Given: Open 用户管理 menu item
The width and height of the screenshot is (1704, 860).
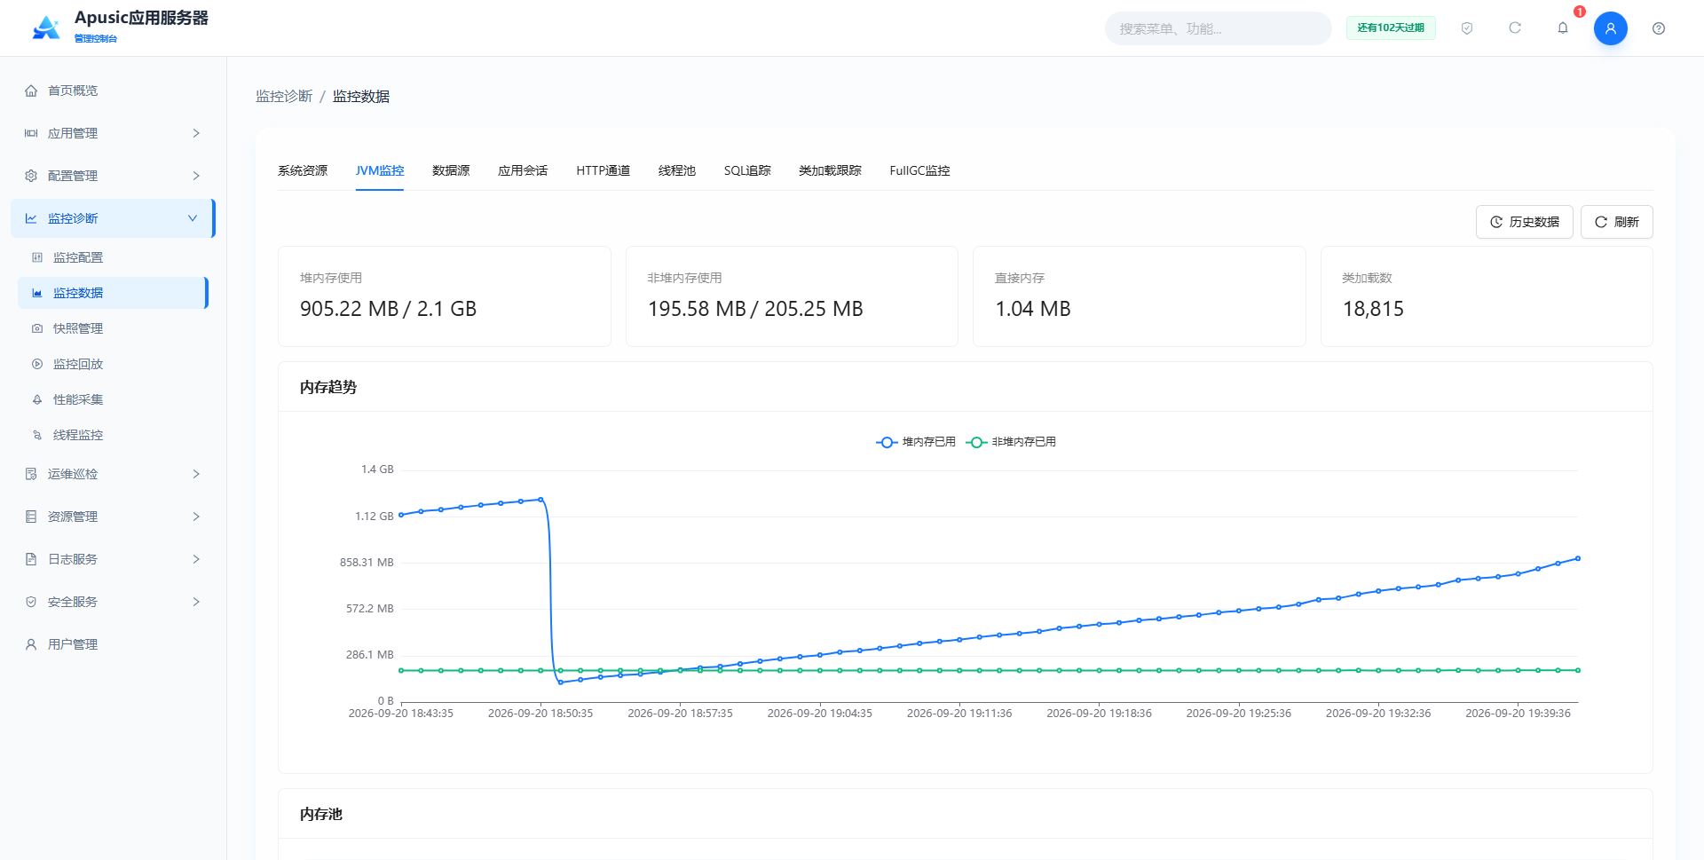Looking at the screenshot, I should pyautogui.click(x=113, y=644).
